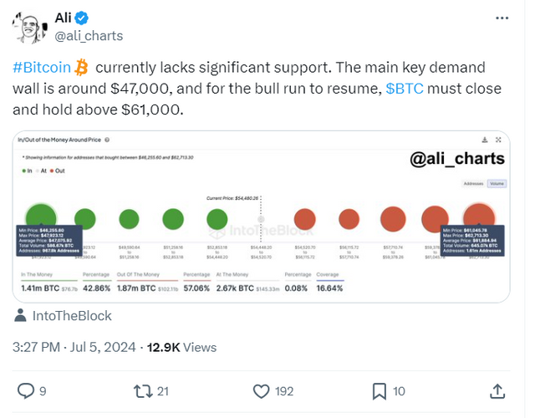Open the share tweet icon
Screen dimensions: 535x418
[497, 390]
